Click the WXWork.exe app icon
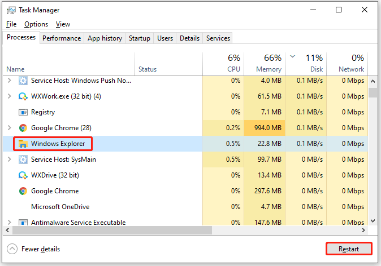The height and width of the screenshot is (266, 381). coord(23,96)
